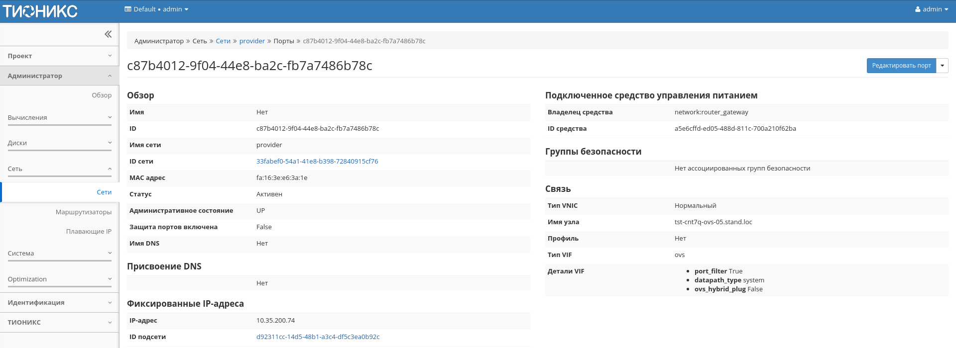Collapse the Сеть menu group
The image size is (956, 348).
[x=59, y=169]
